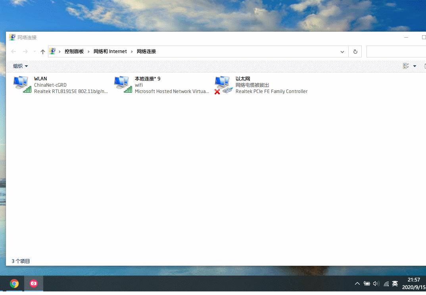
Task: Show hidden icons via taskbar chevron
Action: click(357, 284)
